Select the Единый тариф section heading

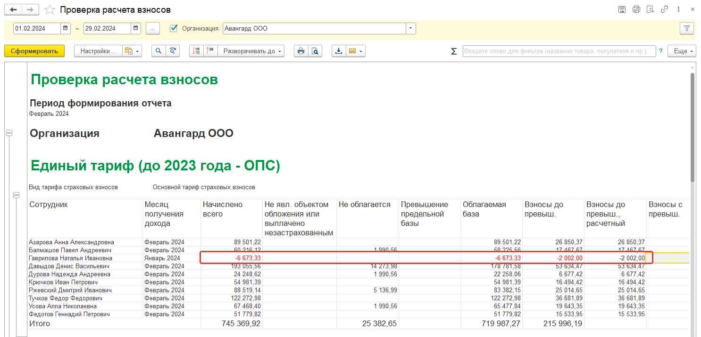coord(155,166)
